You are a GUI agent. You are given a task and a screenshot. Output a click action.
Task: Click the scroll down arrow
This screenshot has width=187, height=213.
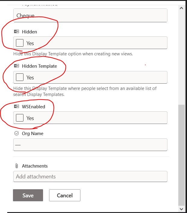(181, 209)
